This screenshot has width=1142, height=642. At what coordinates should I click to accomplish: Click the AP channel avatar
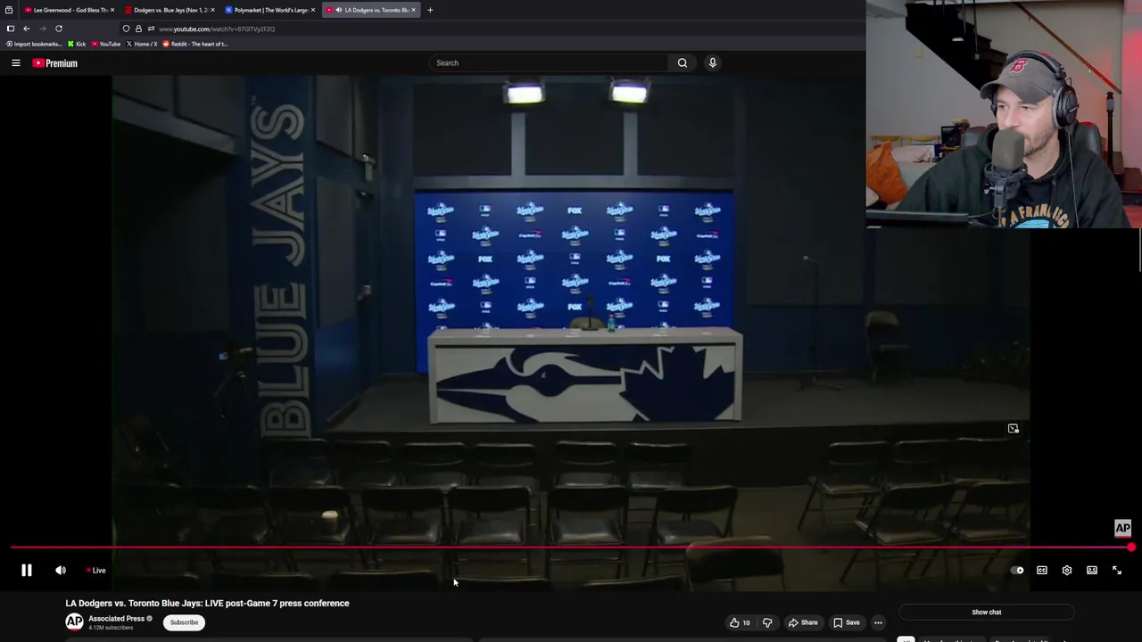[x=74, y=621]
